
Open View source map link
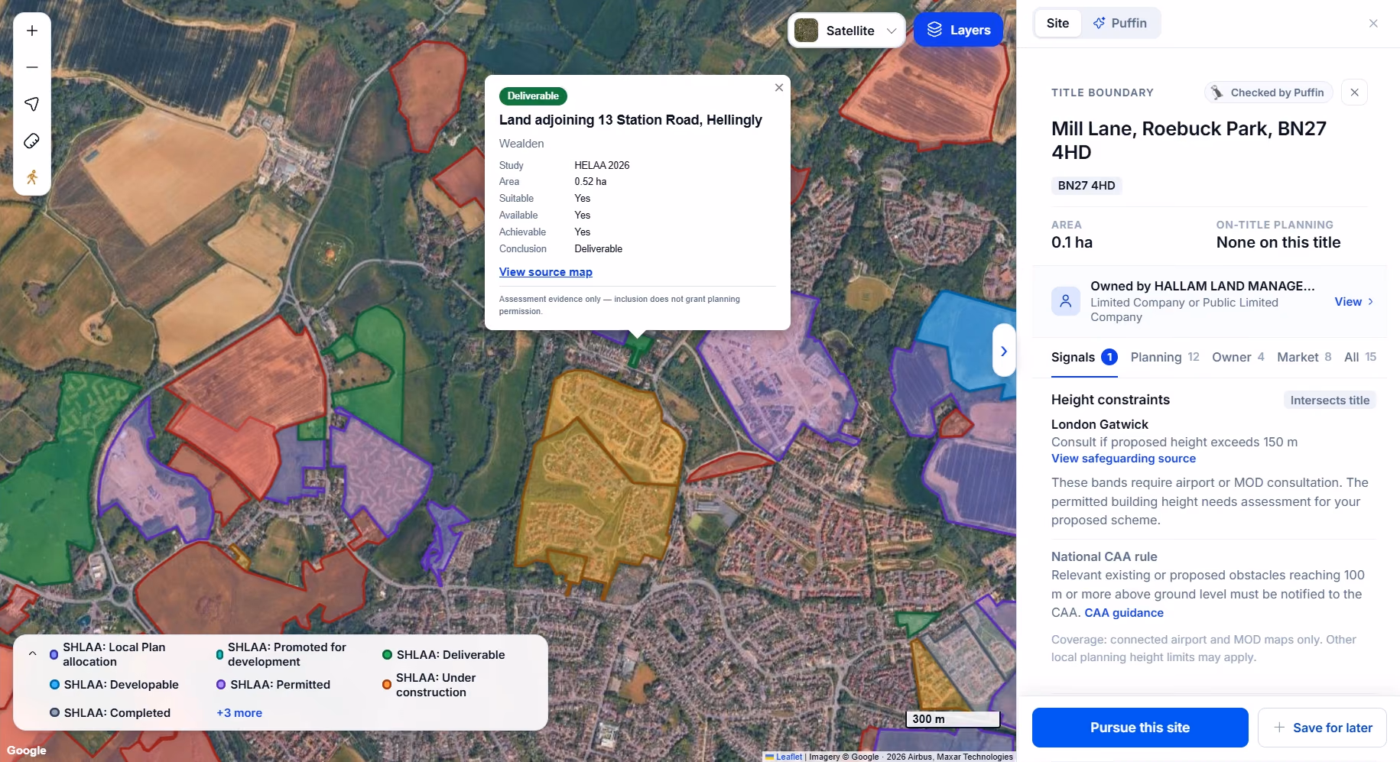point(546,272)
